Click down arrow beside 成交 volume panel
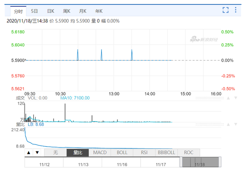242x170 pixels. (x=236, y=98)
